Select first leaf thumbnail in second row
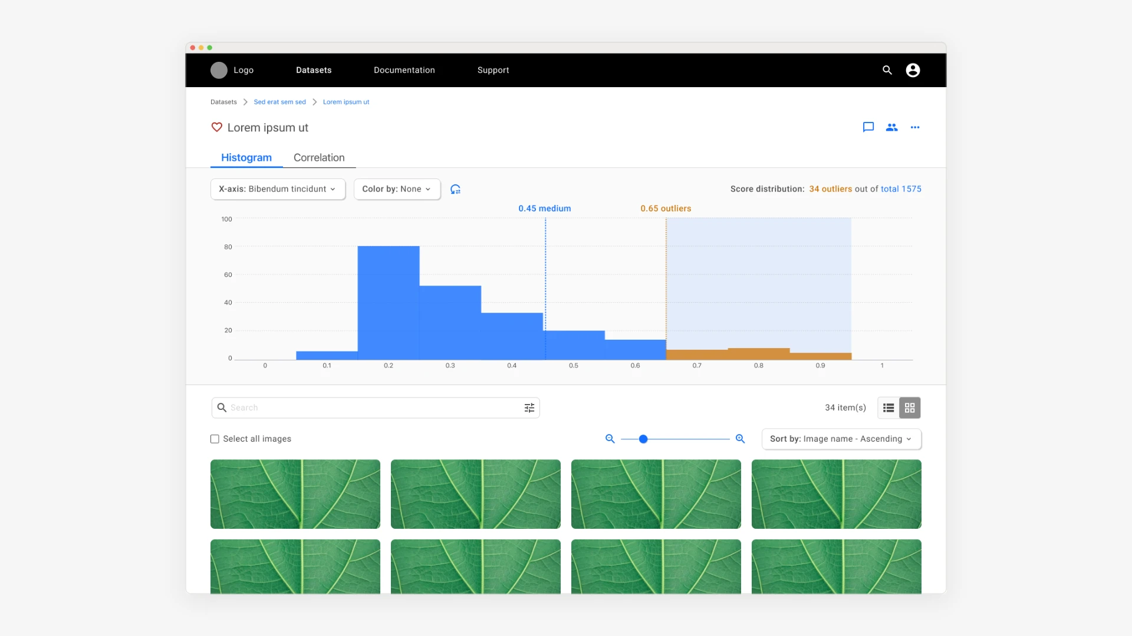1132x636 pixels. point(295,567)
